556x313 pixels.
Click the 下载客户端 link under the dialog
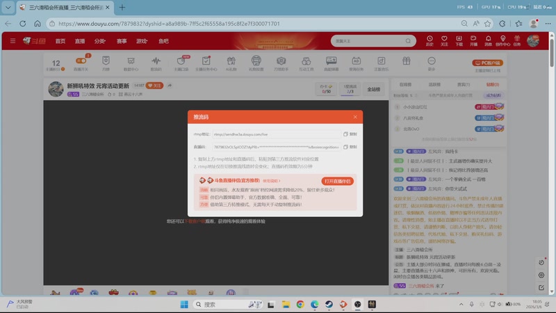click(195, 221)
